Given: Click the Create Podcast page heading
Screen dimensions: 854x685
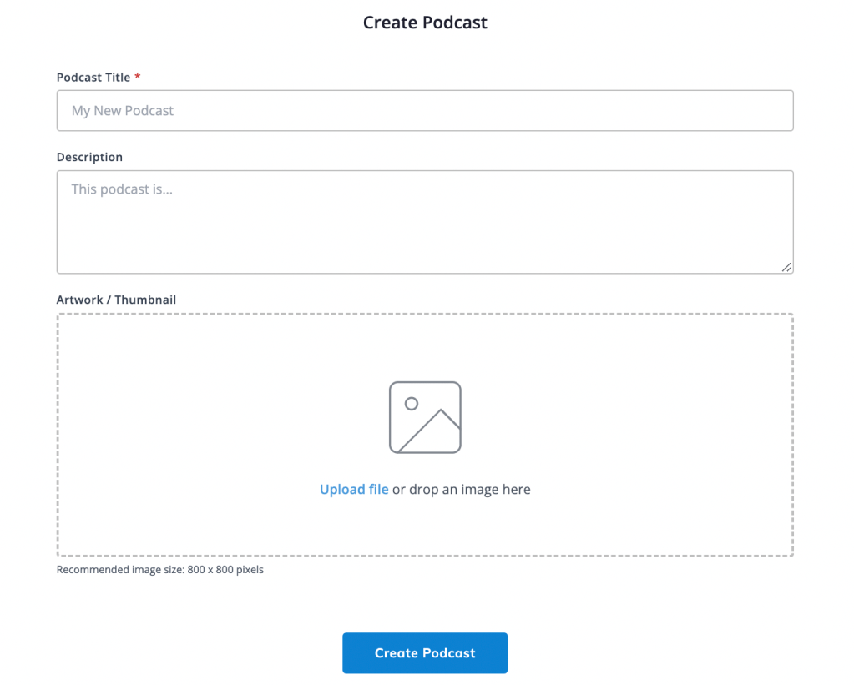Looking at the screenshot, I should click(x=424, y=23).
